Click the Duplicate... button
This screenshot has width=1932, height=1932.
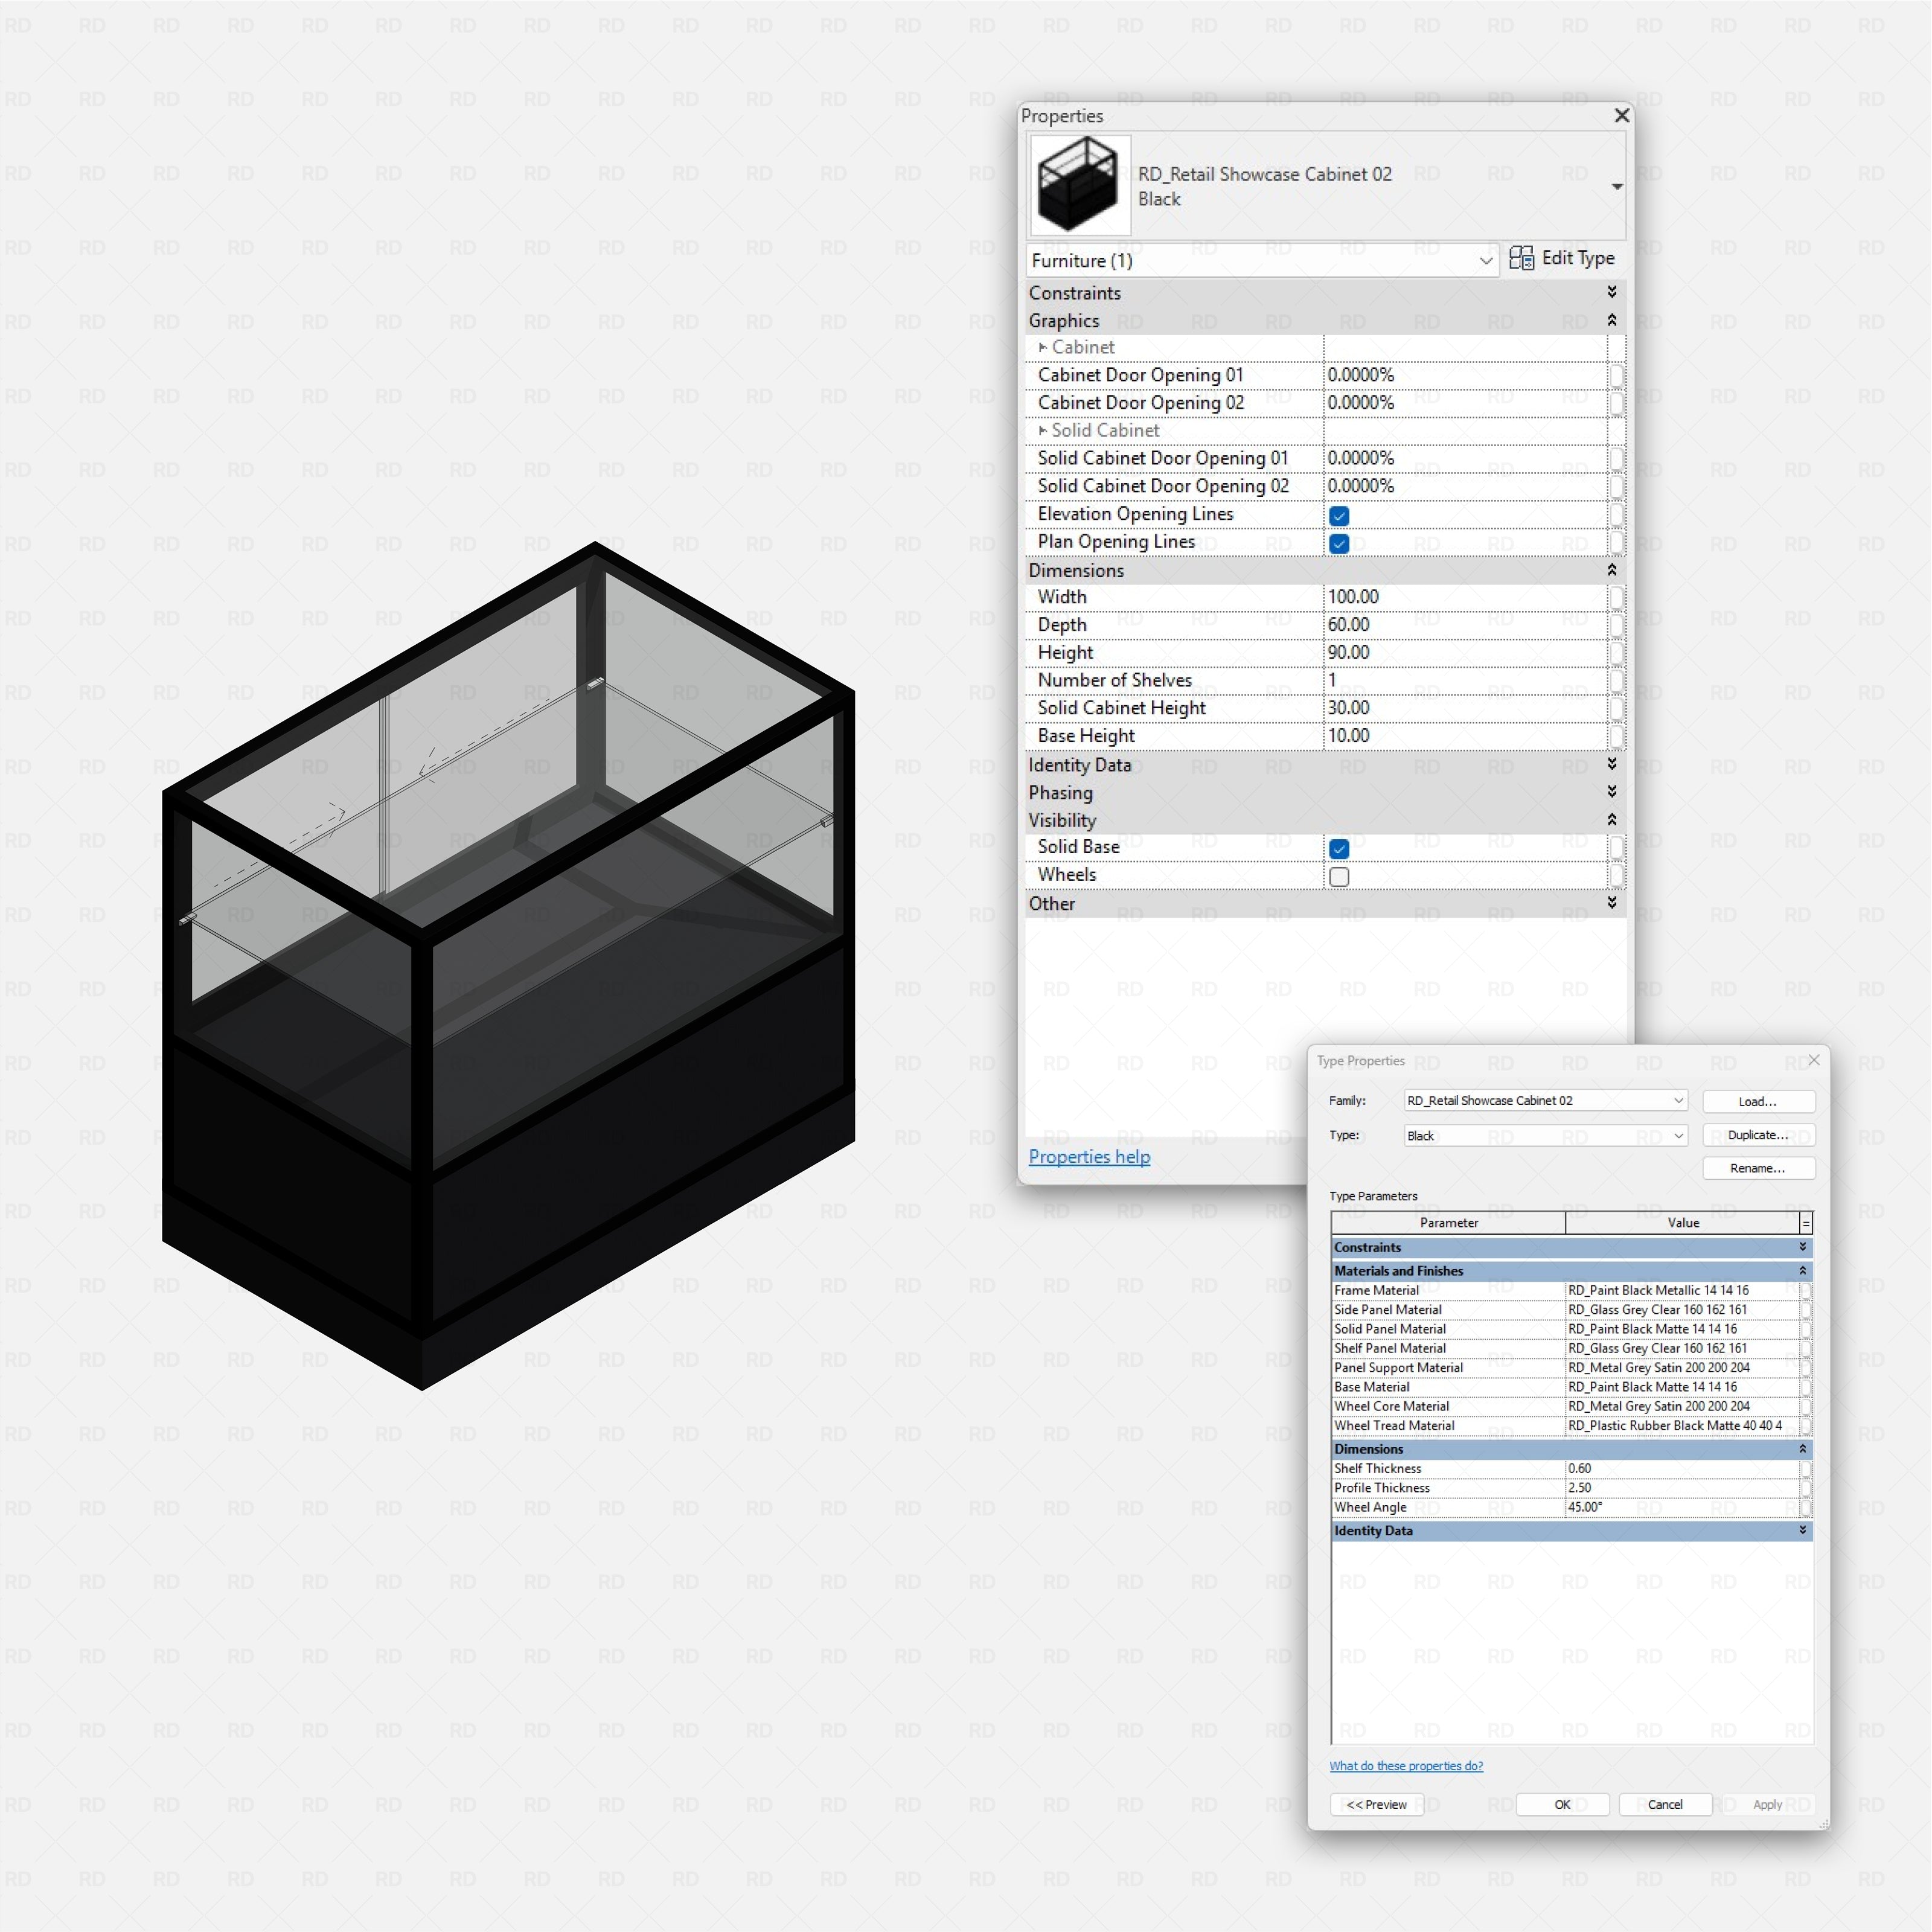tap(1758, 1135)
